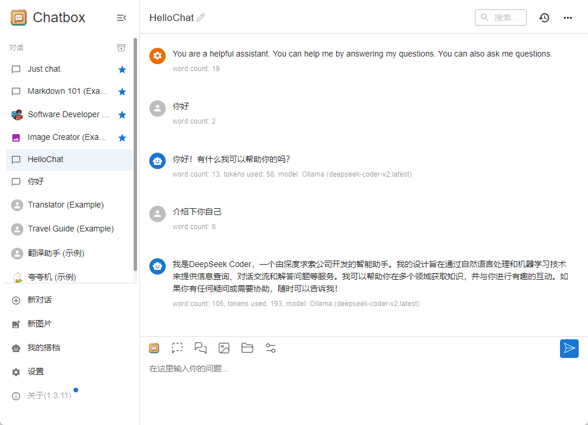Send the message with the blue arrow button
Screen dimensions: 588x425
(x=569, y=349)
